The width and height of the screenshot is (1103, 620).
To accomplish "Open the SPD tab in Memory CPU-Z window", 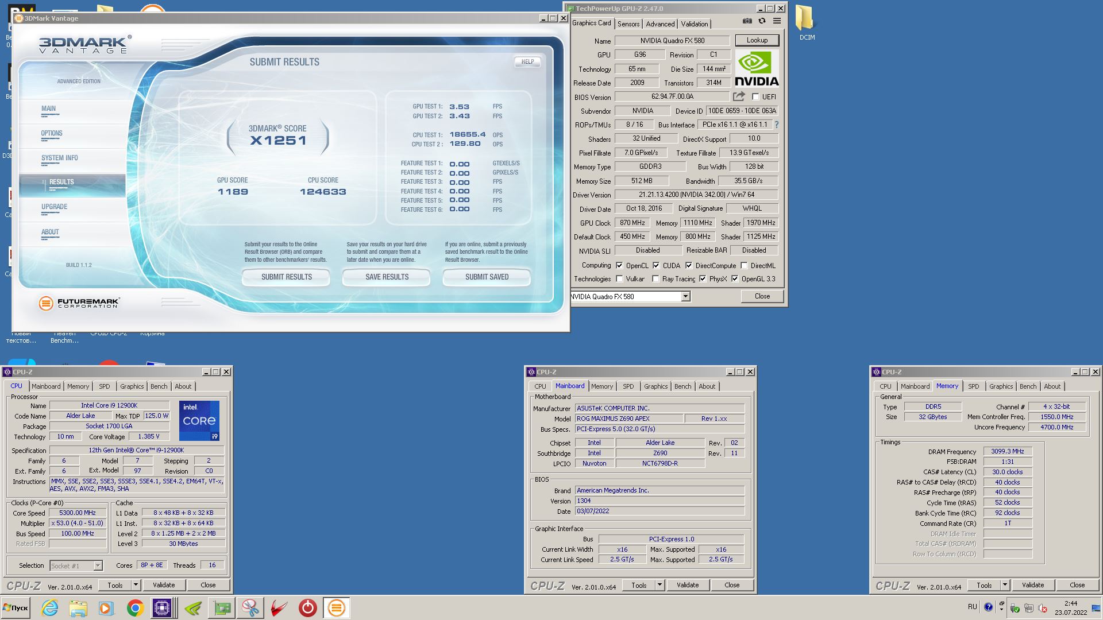I will pyautogui.click(x=973, y=386).
